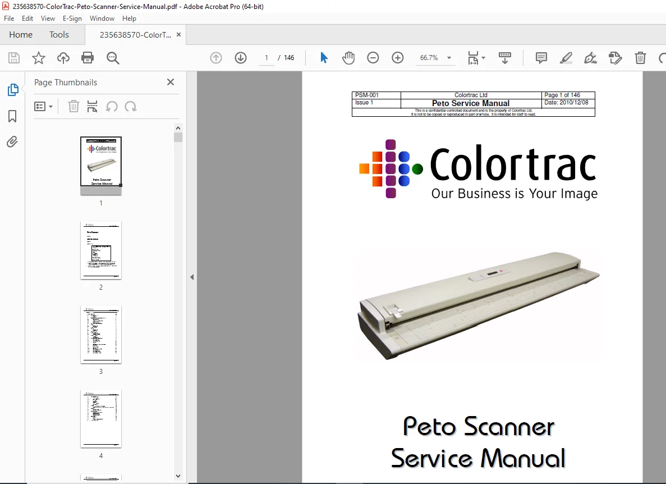
Task: Click the stamp tool icon
Action: click(615, 58)
